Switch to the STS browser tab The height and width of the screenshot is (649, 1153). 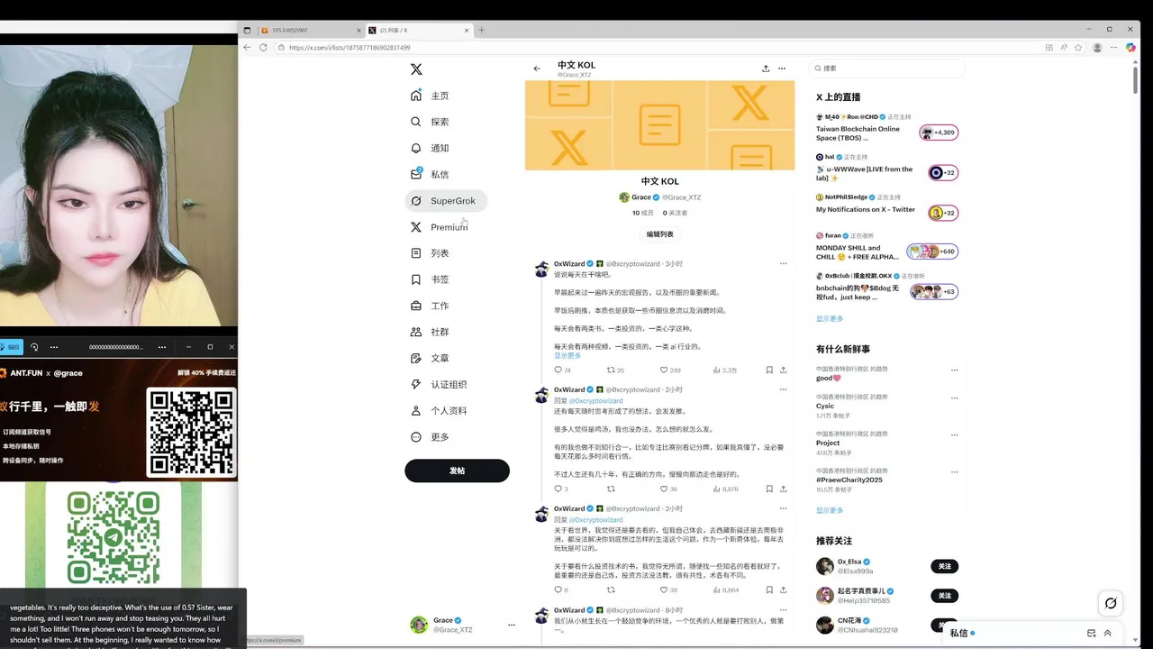coord(309,30)
